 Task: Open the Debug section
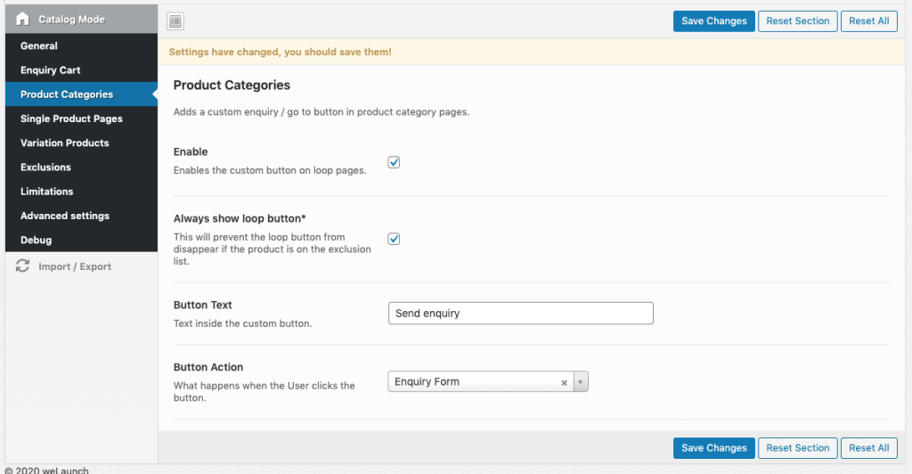[x=37, y=240]
